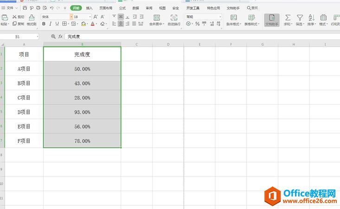Pick the red font color A swatch
This screenshot has height=209, width=340.
[93, 24]
